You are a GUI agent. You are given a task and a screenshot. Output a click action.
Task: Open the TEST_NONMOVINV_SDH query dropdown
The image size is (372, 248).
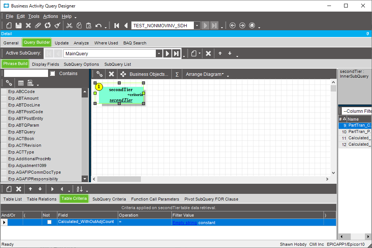click(x=197, y=25)
